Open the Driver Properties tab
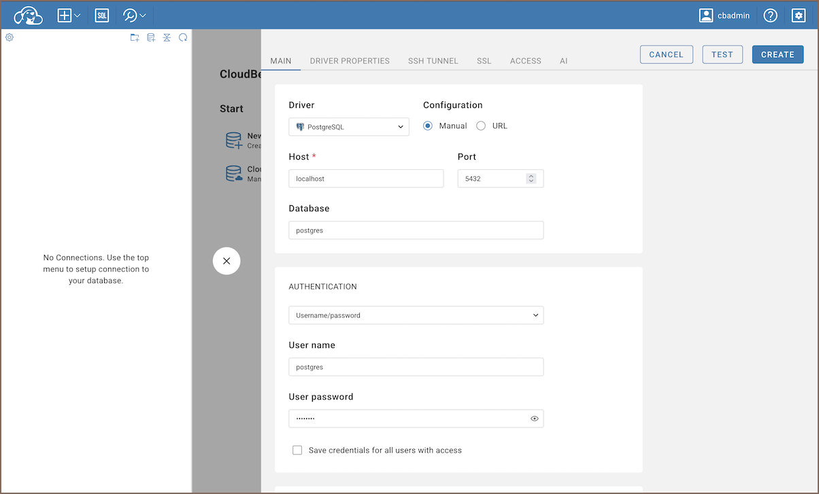Screen dimensions: 819x494 (x=350, y=60)
